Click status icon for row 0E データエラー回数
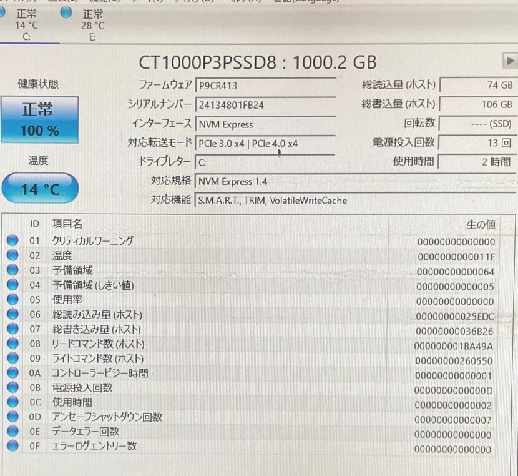The image size is (518, 476). coord(12,431)
